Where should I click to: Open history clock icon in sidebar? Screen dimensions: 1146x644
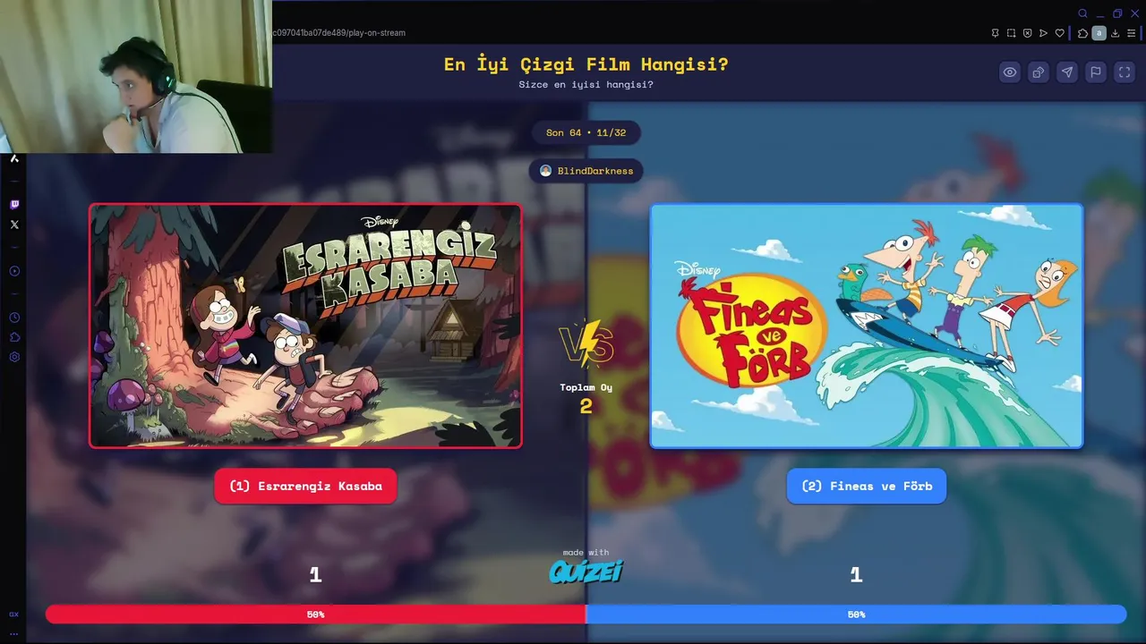[14, 318]
